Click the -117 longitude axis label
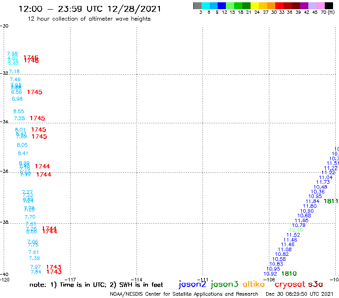The height and width of the screenshot is (298, 339). (x=70, y=280)
